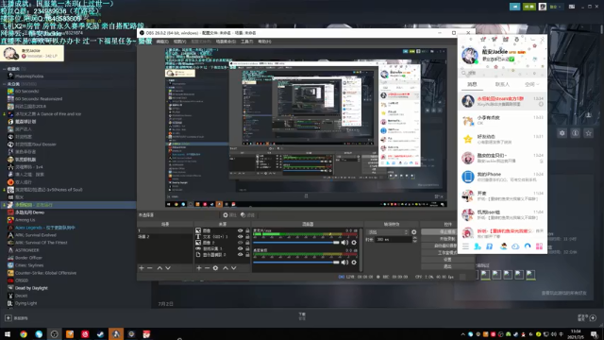Open QQ main menu hamburger icon

click(x=465, y=246)
